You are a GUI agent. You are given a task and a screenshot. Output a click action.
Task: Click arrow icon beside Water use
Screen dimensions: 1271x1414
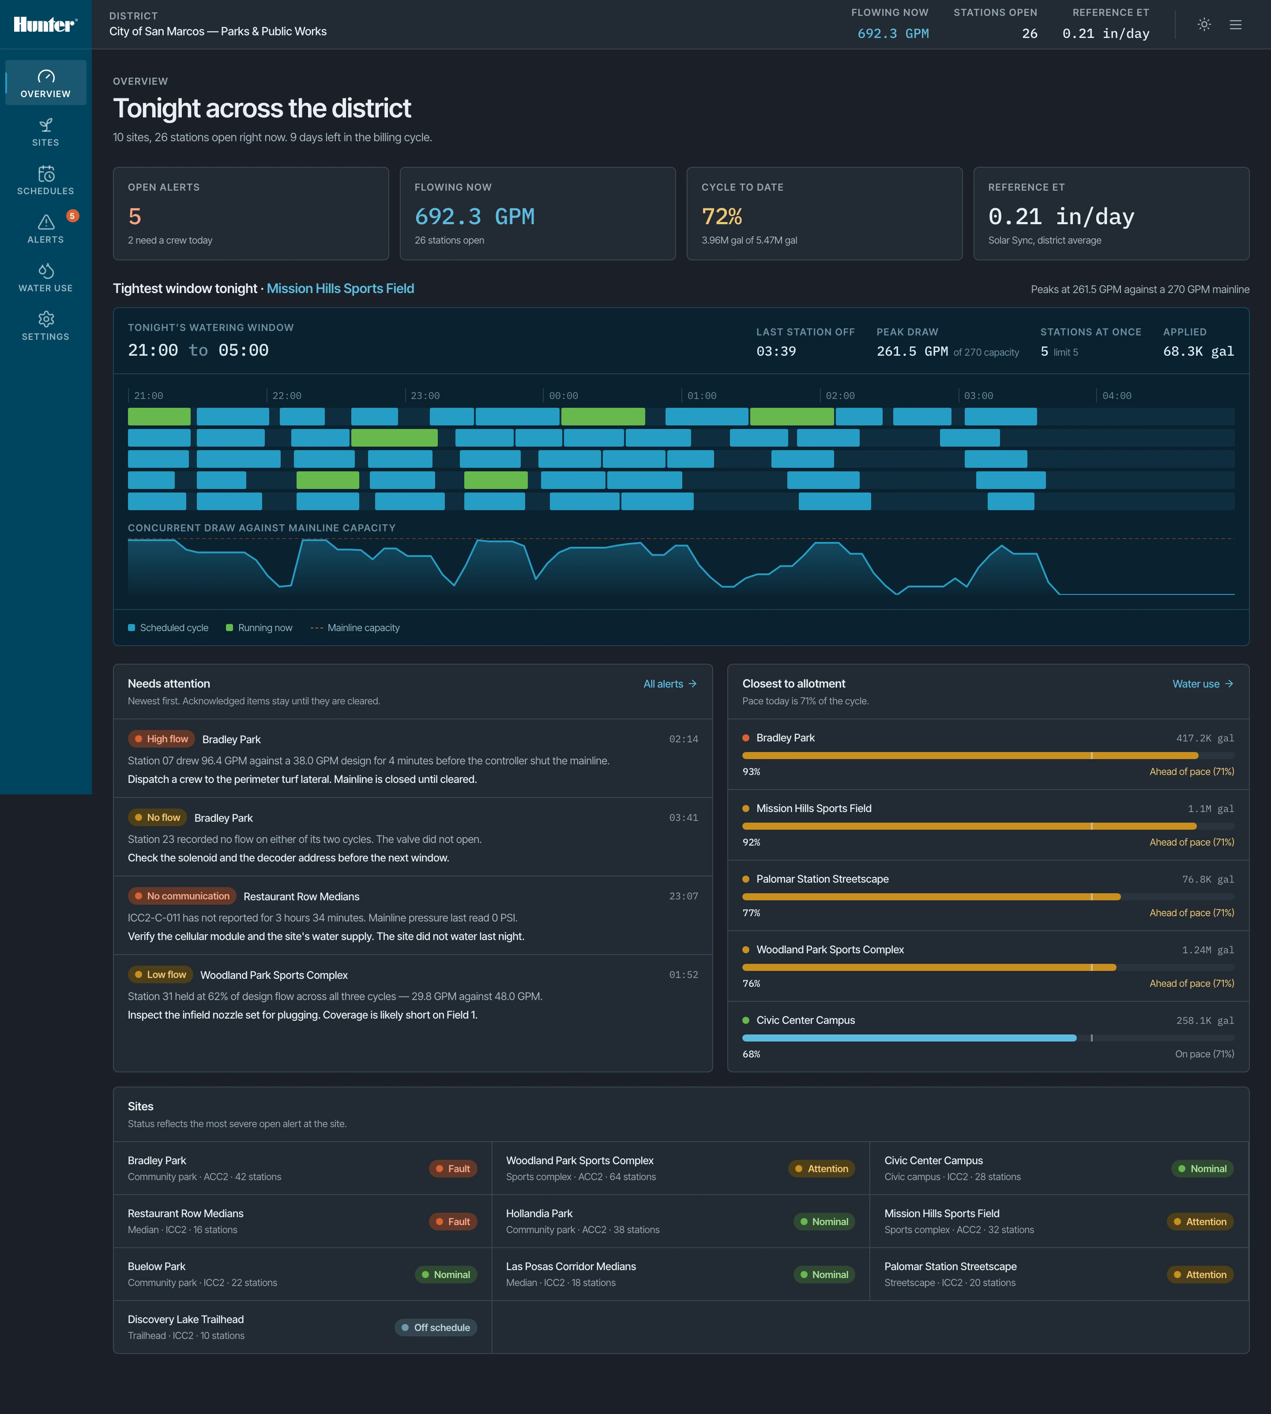click(1229, 684)
